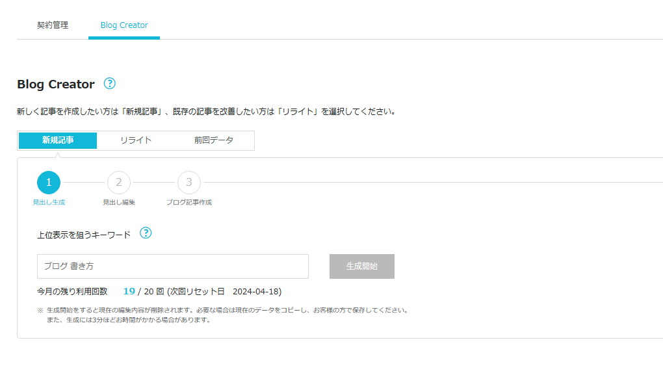The width and height of the screenshot is (663, 386).
Task: Click the 見出し生成 step label
Action: coord(49,203)
